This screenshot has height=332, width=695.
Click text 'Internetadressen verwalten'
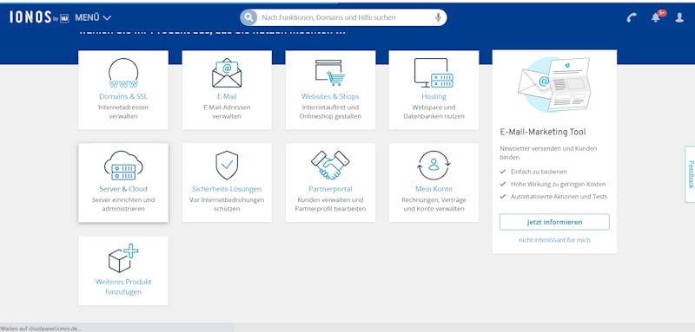[123, 112]
